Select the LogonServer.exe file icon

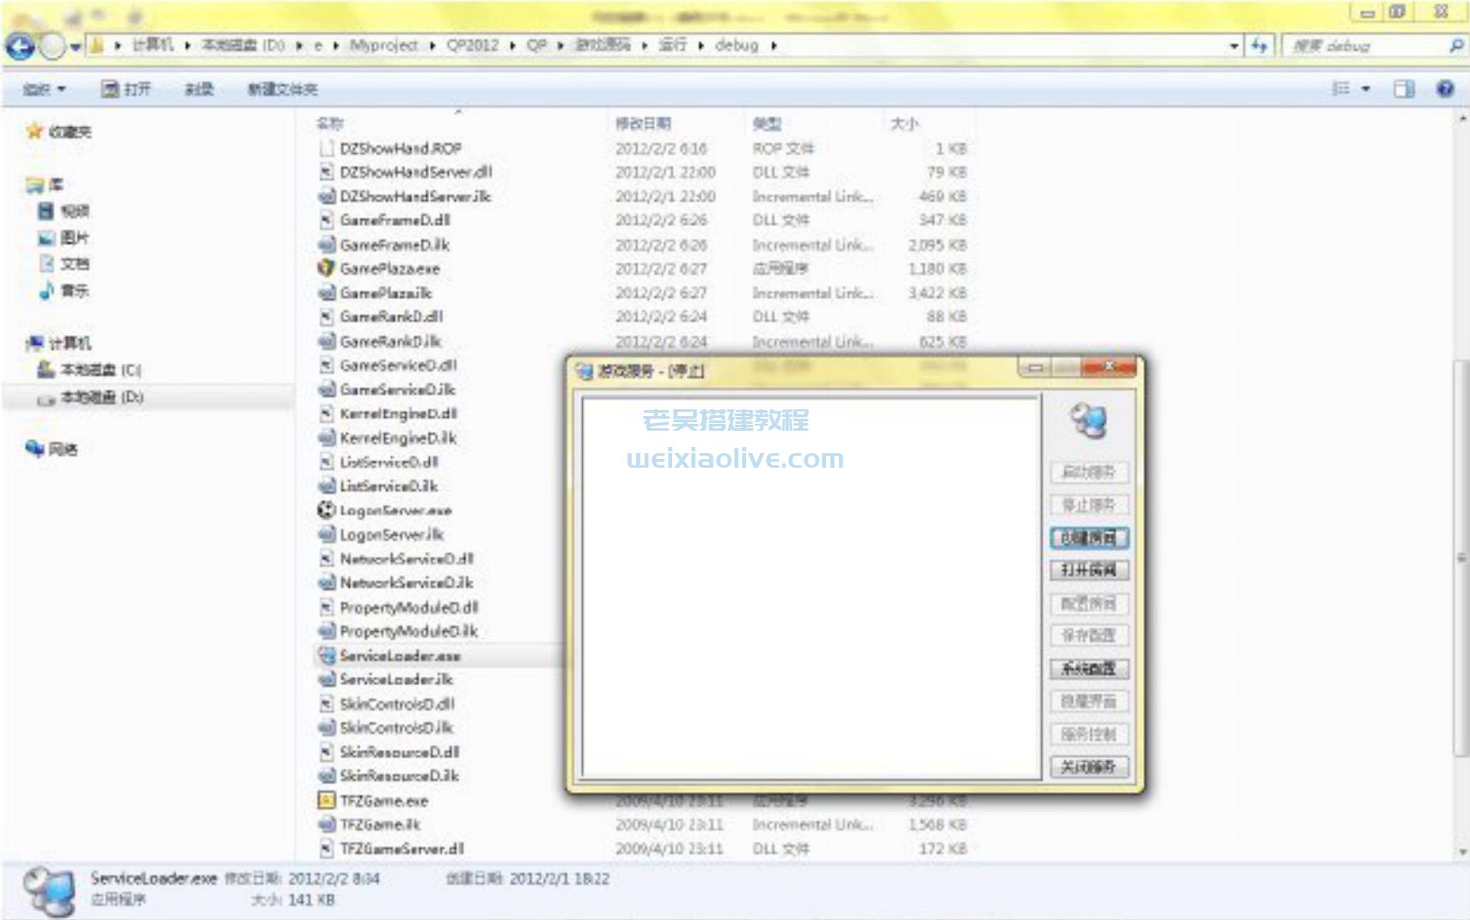pos(326,510)
